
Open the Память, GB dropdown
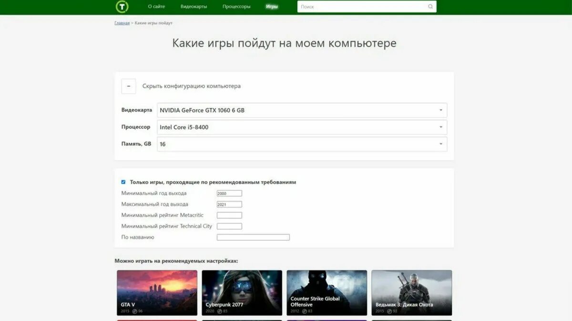302,144
